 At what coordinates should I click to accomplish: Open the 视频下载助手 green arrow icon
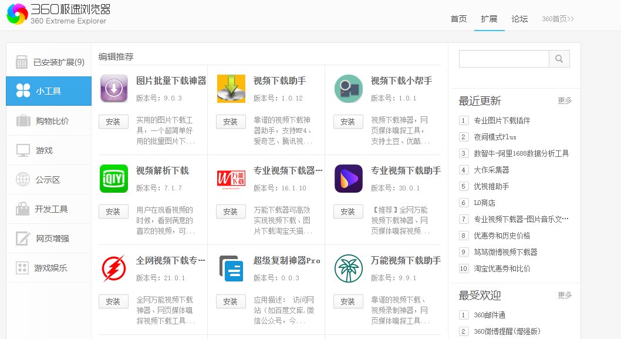pyautogui.click(x=231, y=88)
